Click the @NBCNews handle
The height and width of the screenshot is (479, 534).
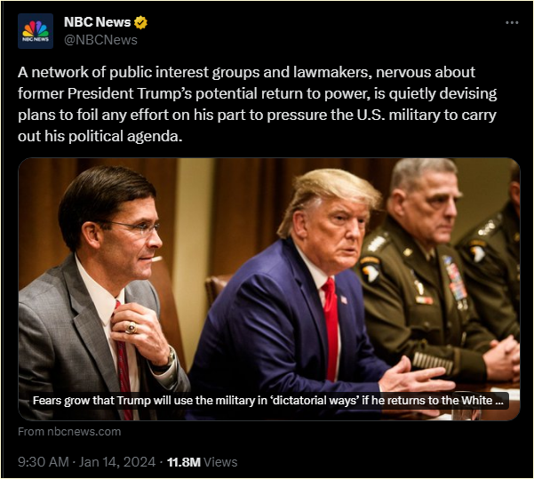[100, 40]
